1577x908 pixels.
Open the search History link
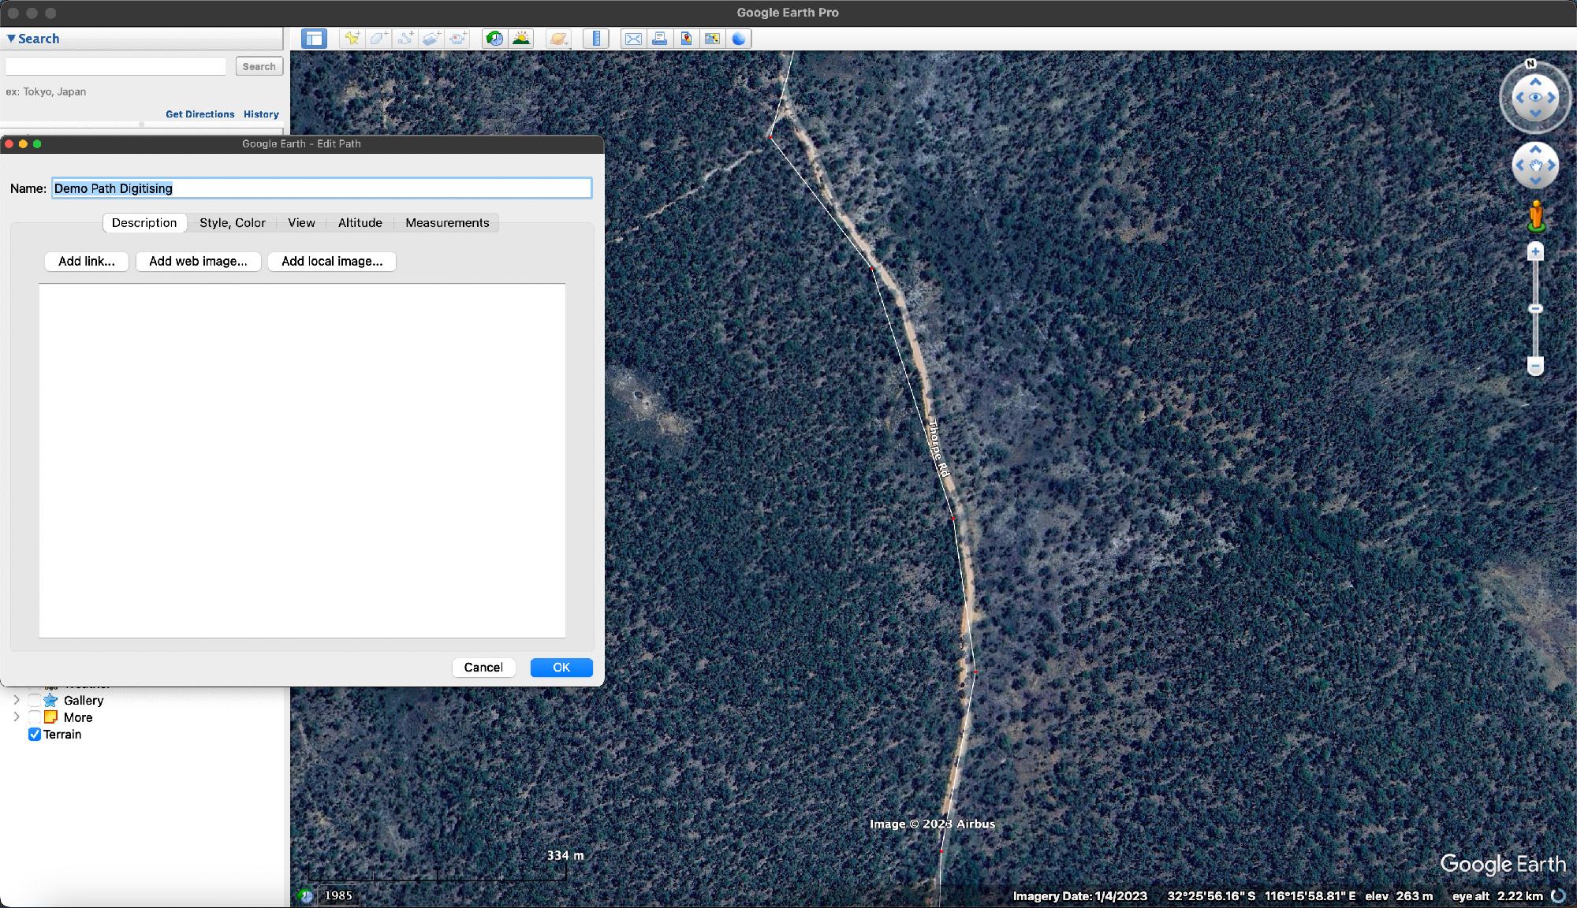(261, 114)
